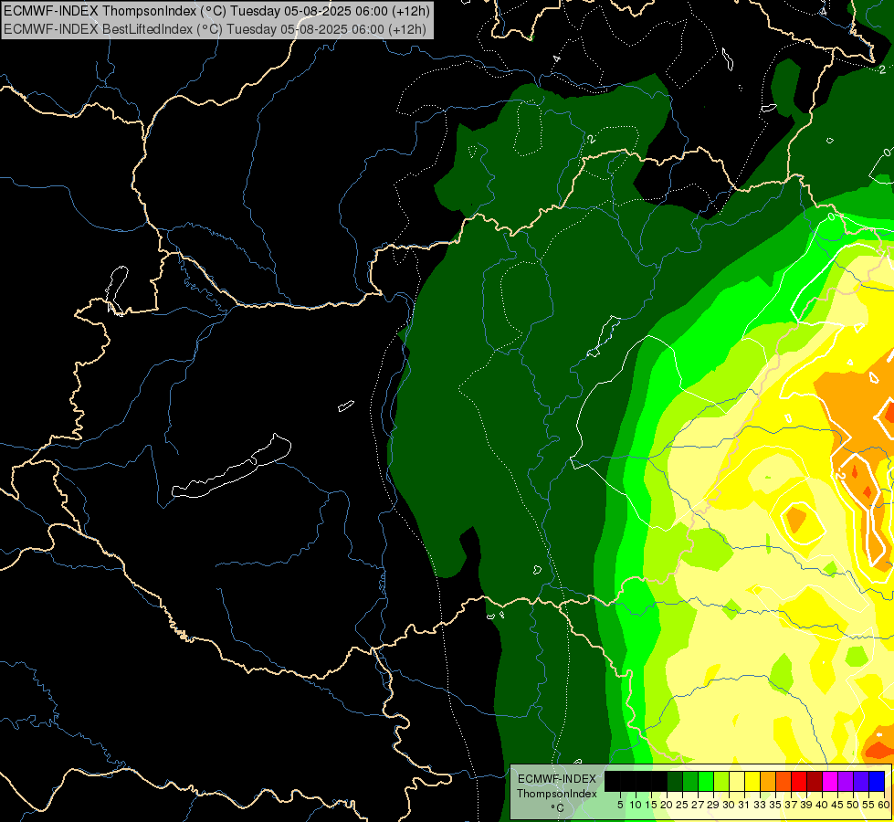Select the pale yellow 30–31 legend swatch
The width and height of the screenshot is (894, 822).
[x=737, y=781]
